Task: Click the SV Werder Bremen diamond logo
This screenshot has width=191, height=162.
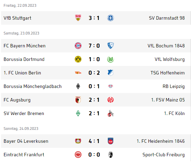Action: [x=78, y=113]
